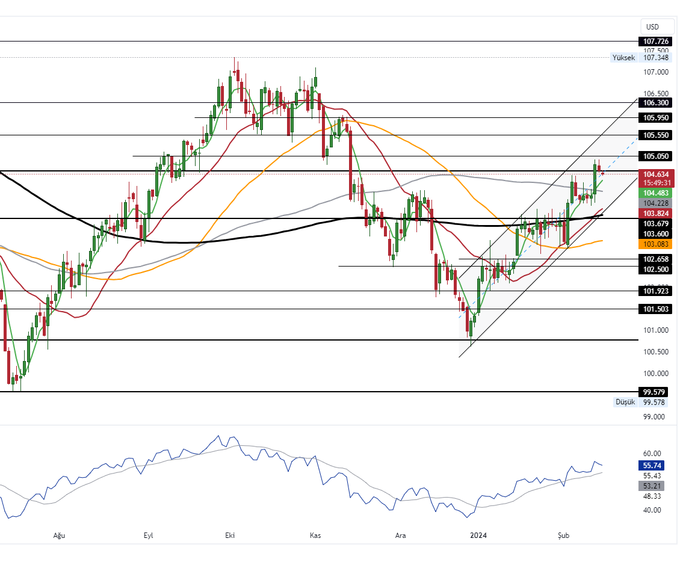Select the green 104.483 moving average label
The width and height of the screenshot is (683, 565).
[x=655, y=193]
